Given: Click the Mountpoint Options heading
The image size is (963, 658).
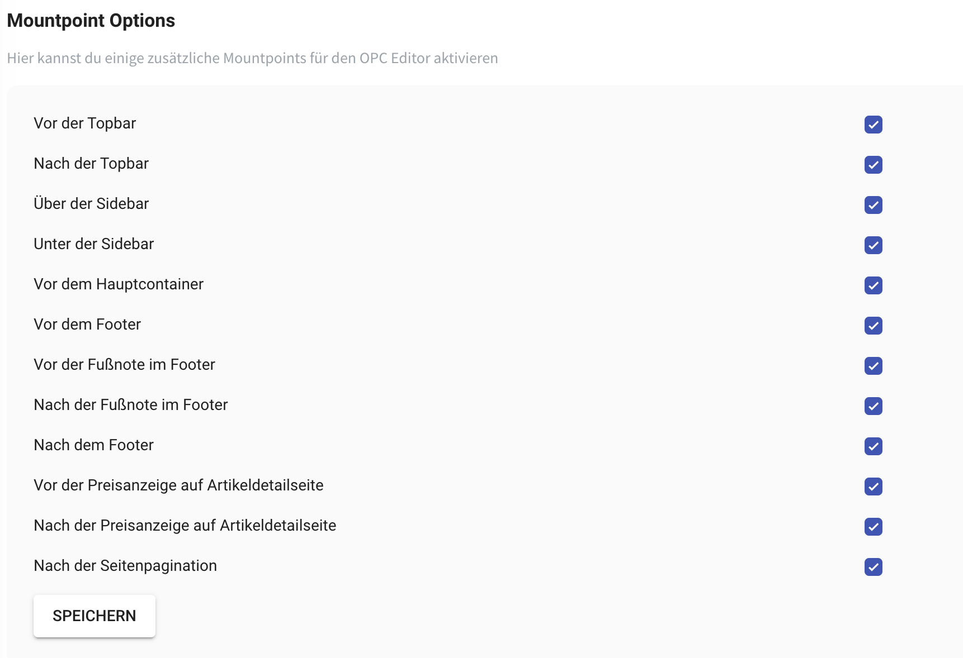Looking at the screenshot, I should (x=91, y=21).
